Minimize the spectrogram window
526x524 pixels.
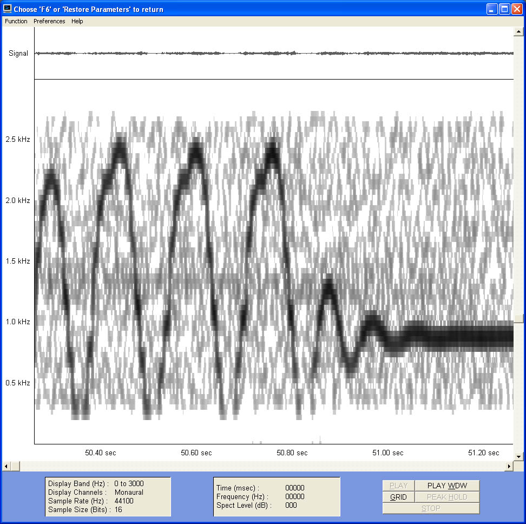click(x=492, y=9)
